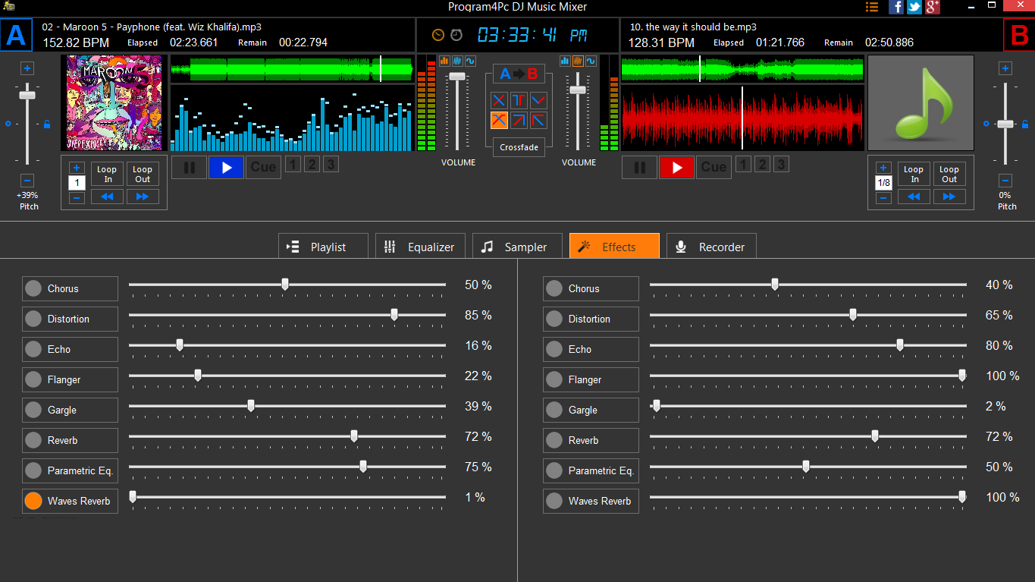The height and width of the screenshot is (582, 1035).
Task: Select waveform view icon for deck B
Action: pos(578,61)
